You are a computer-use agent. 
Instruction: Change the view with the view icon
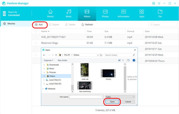tap(119, 60)
